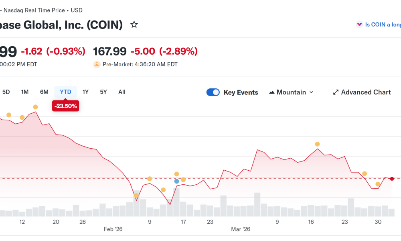Open the Advanced Chart link
The width and height of the screenshot is (401, 241).
click(366, 92)
